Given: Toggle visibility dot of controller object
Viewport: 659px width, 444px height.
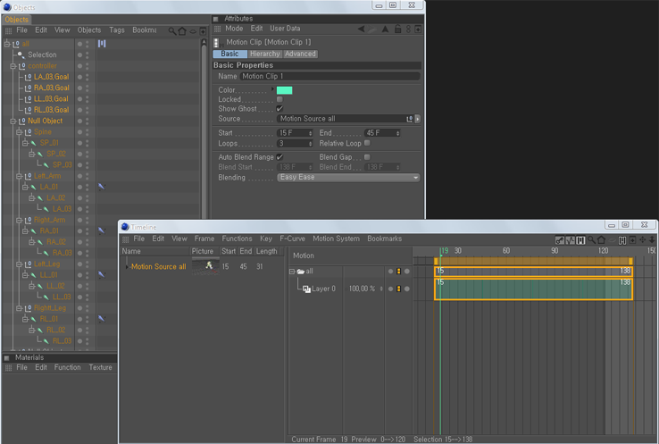Looking at the screenshot, I should [79, 65].
